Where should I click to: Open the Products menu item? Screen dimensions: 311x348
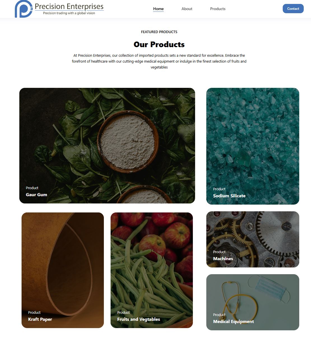(x=218, y=9)
